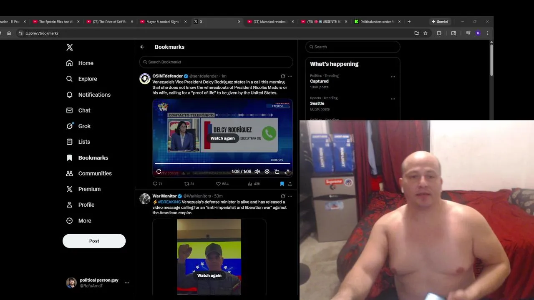The height and width of the screenshot is (300, 534).
Task: Mute the Delcy Rodríguez video
Action: [x=257, y=172]
